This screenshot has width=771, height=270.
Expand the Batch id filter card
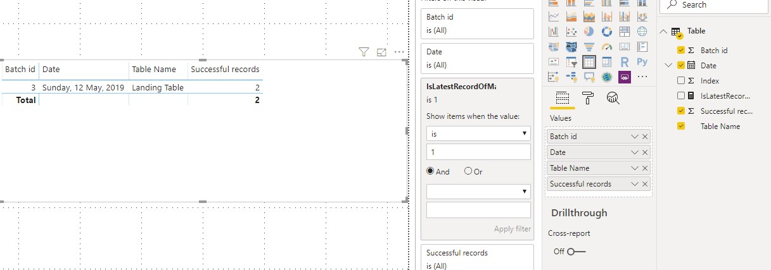pyautogui.click(x=478, y=24)
